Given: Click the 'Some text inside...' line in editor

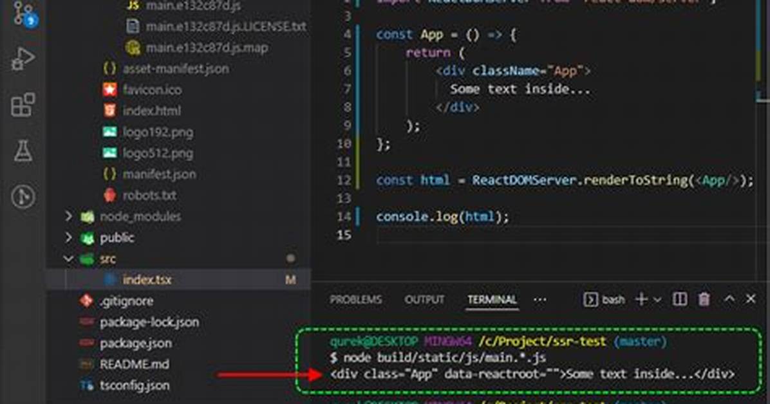Looking at the screenshot, I should [x=520, y=89].
